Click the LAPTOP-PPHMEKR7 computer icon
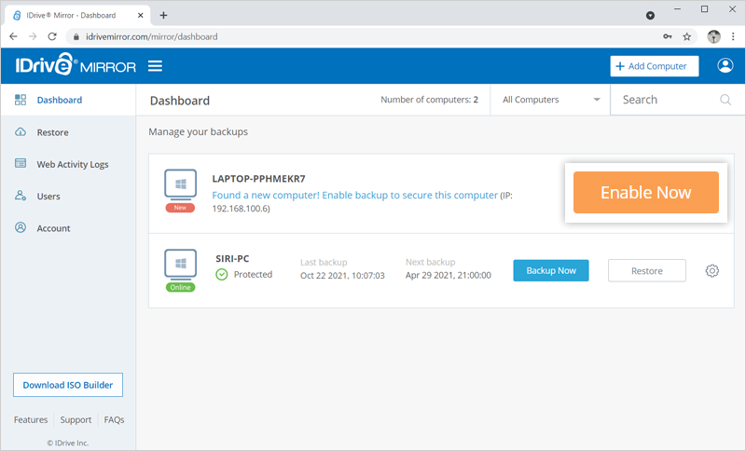 coord(180,184)
